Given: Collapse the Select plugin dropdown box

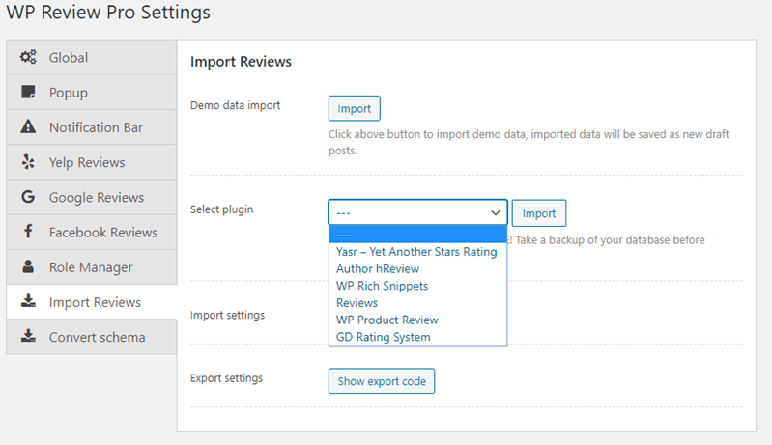Looking at the screenshot, I should coord(417,213).
